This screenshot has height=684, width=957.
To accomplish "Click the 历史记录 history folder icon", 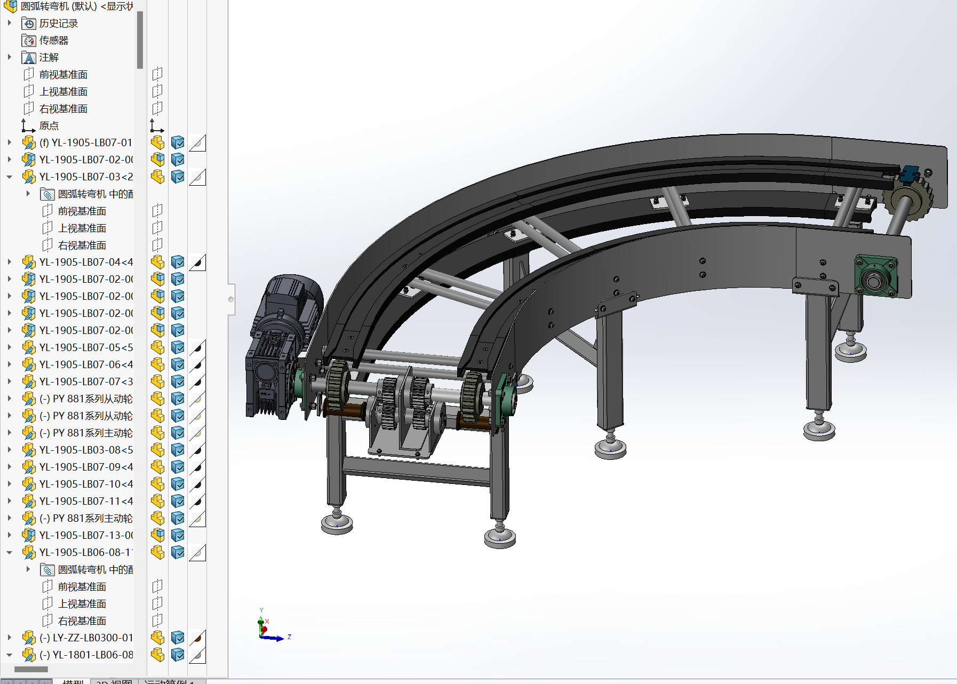I will pos(29,23).
